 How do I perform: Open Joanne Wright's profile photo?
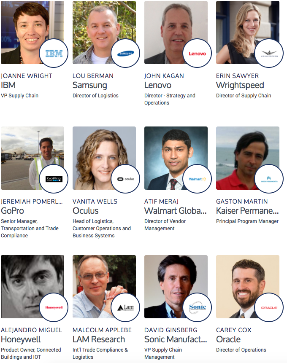click(x=25, y=28)
